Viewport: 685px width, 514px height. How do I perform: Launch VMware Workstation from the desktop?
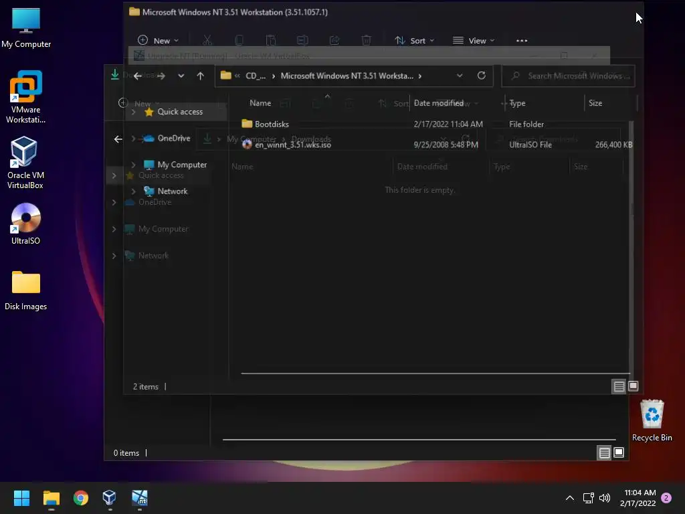(26, 96)
